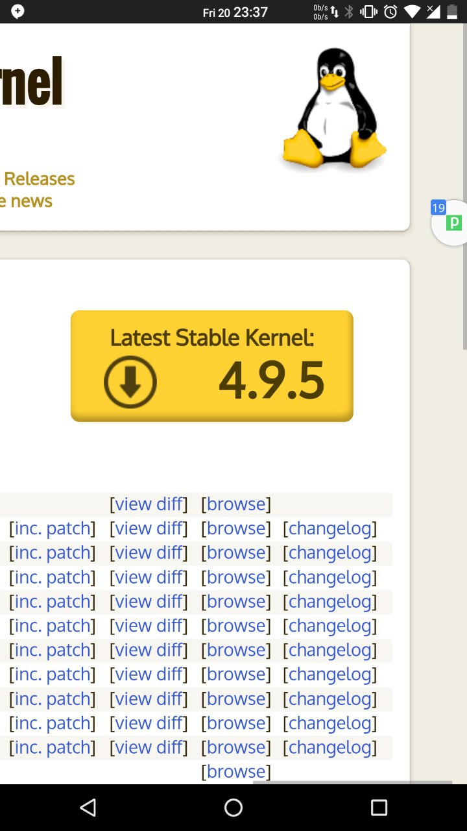Click view diff beside the last changelog link
The width and height of the screenshot is (467, 831).
click(149, 747)
